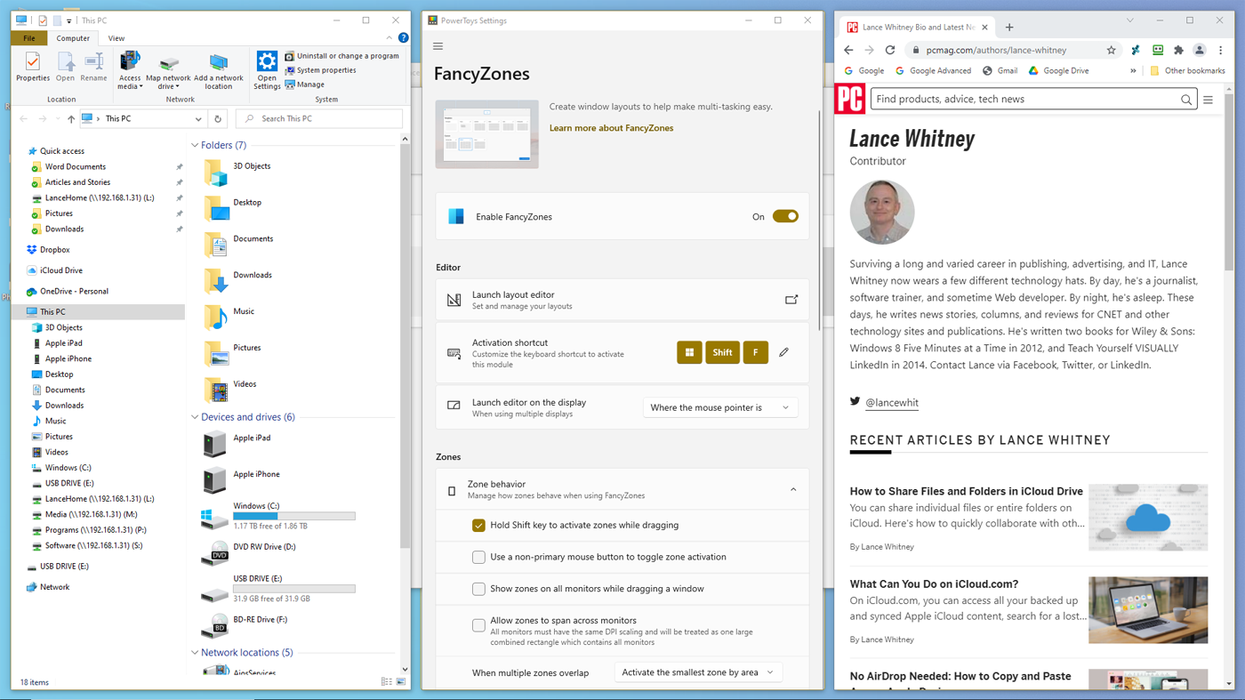Select Dropbox in navigation pane
The height and width of the screenshot is (700, 1245).
pos(54,250)
